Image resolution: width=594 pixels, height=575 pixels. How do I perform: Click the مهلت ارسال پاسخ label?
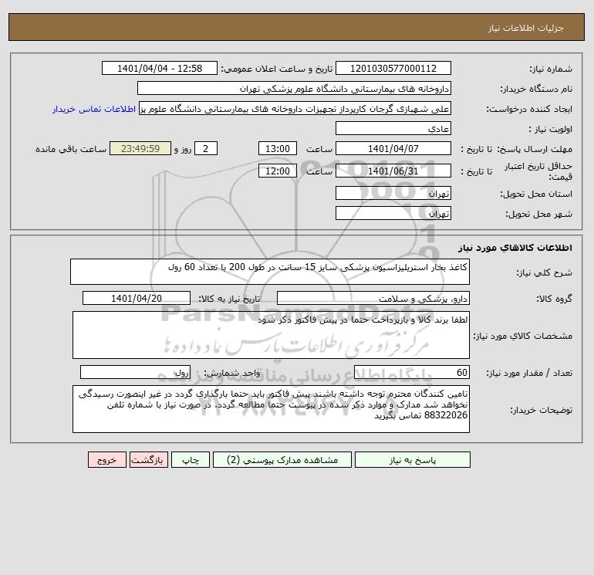click(535, 149)
